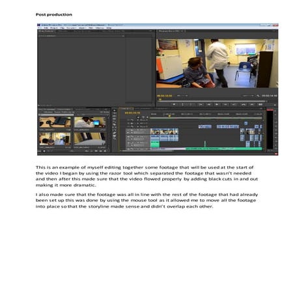This screenshot has width=295, height=295.
Task: Open the Program monitor button editor plus
Action: pos(275,105)
